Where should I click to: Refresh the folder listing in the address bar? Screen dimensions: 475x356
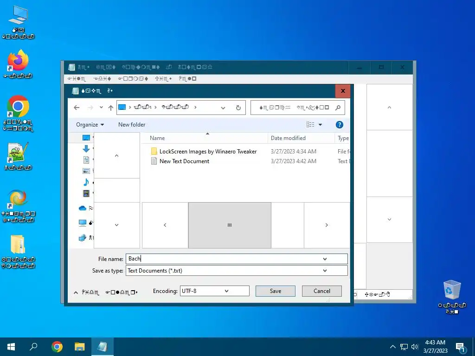pyautogui.click(x=238, y=108)
